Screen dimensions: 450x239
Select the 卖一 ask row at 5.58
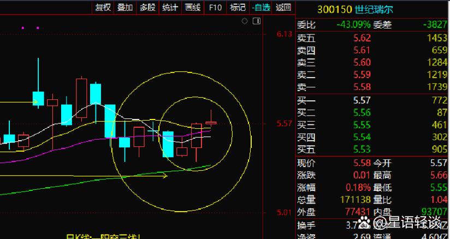point(371,87)
